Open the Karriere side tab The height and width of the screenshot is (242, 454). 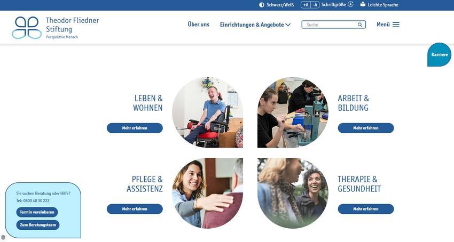point(439,55)
